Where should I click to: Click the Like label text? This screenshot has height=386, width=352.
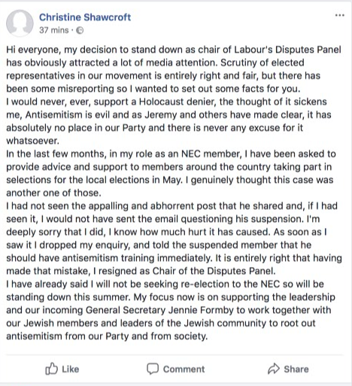click(x=71, y=369)
